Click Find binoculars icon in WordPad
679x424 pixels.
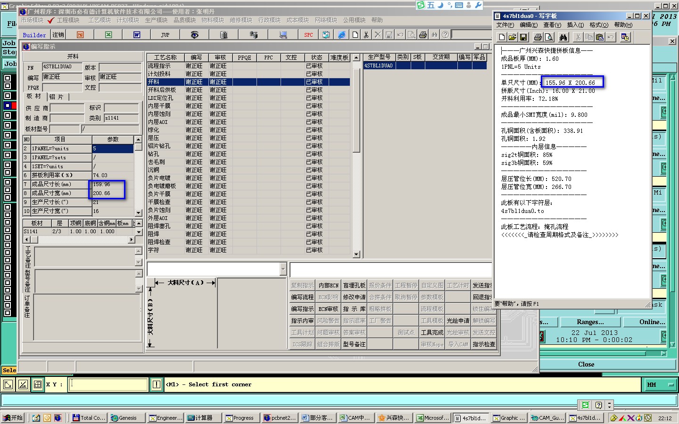point(563,37)
